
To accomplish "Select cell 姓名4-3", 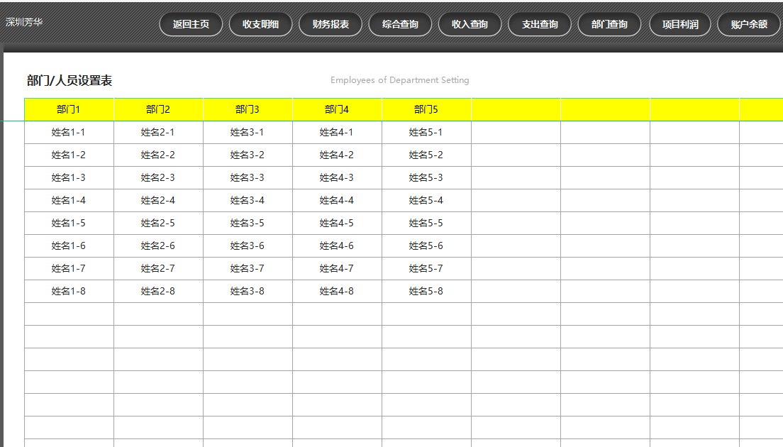I will point(337,178).
